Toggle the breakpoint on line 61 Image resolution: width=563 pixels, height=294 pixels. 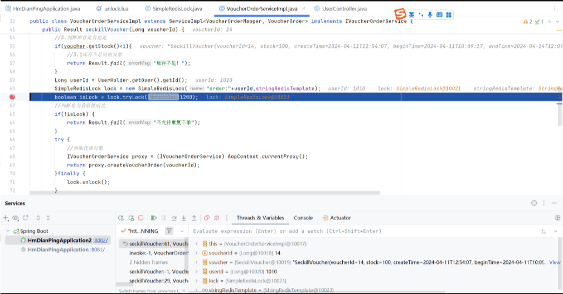(12, 97)
